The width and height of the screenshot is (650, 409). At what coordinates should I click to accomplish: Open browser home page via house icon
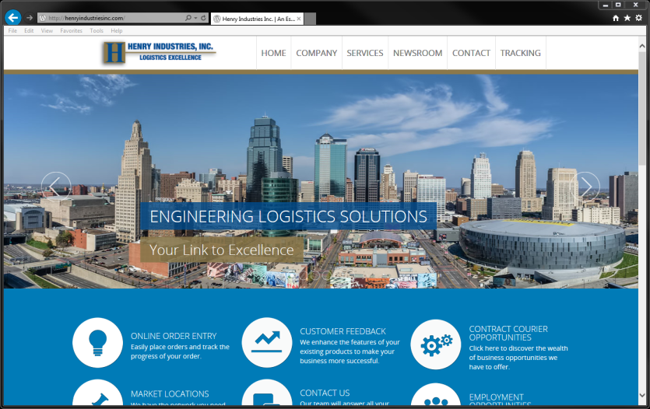(616, 17)
